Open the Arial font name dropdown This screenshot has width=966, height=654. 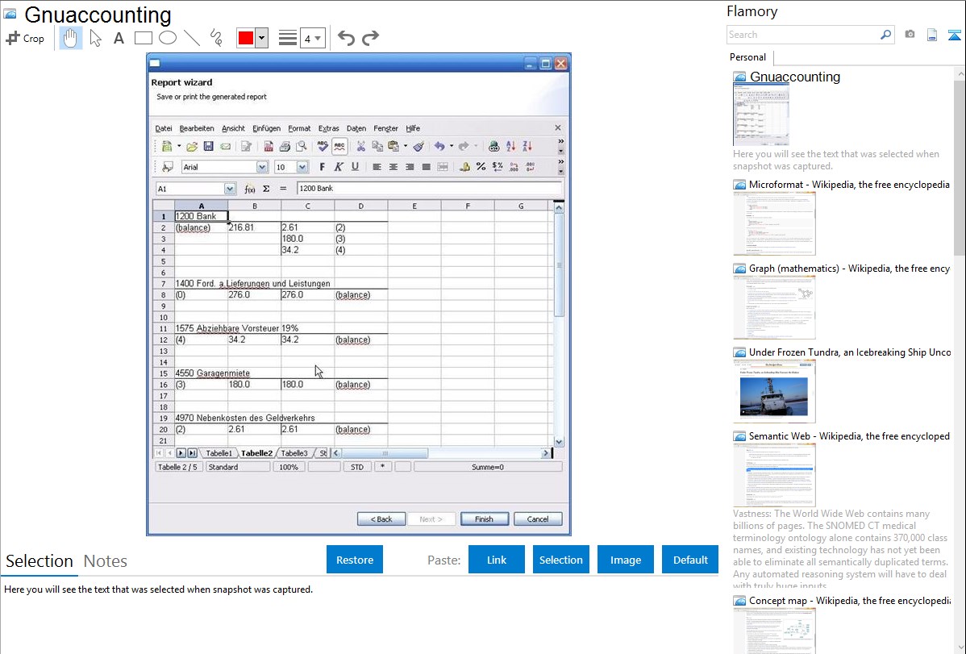coord(262,167)
